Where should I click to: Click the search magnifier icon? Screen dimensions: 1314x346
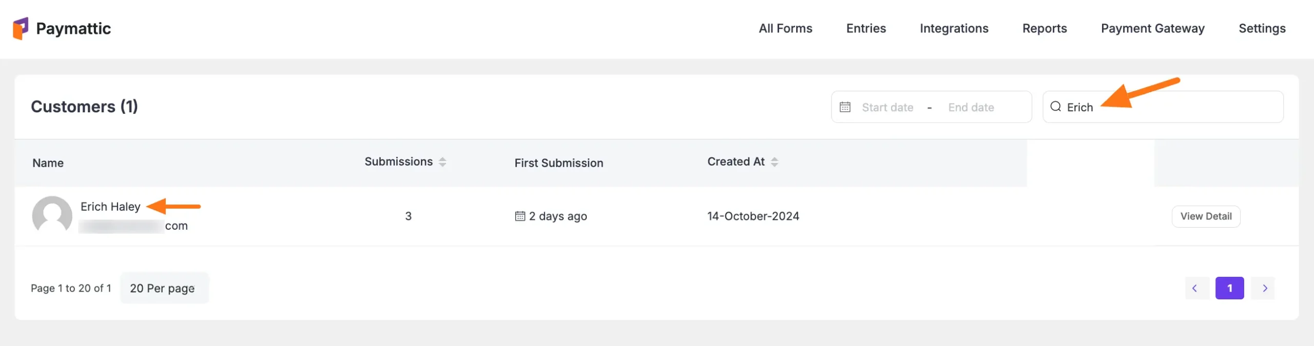[1055, 107]
